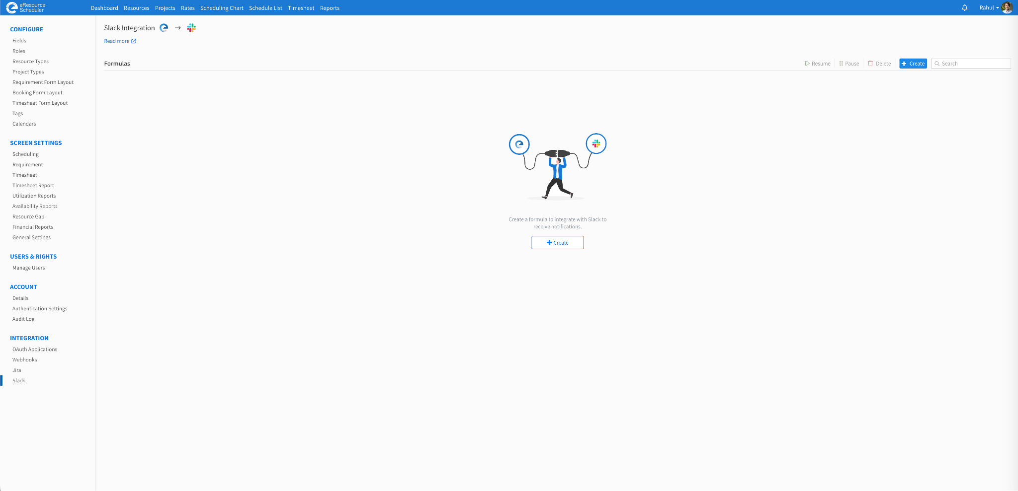Open the Rahul user dropdown
This screenshot has width=1018, height=491.
[989, 8]
